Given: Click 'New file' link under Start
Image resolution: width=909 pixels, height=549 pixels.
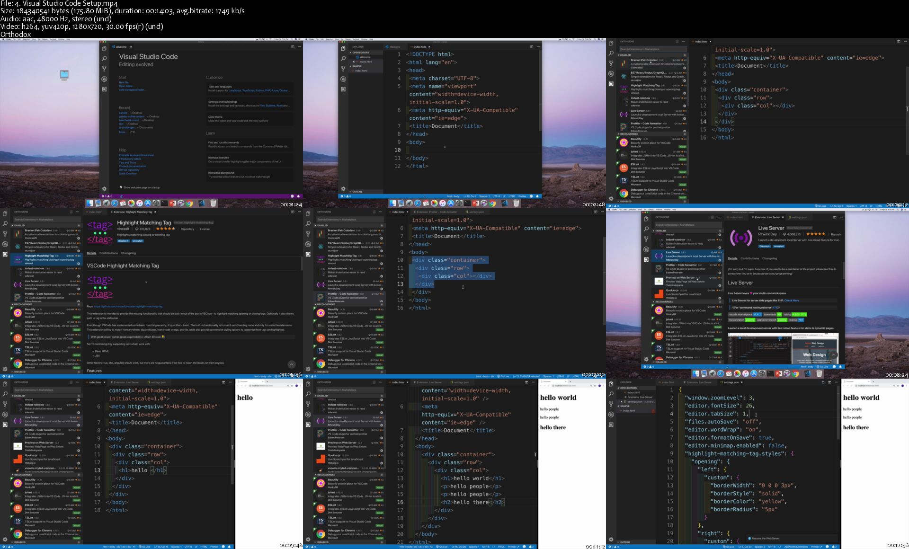Looking at the screenshot, I should (124, 82).
